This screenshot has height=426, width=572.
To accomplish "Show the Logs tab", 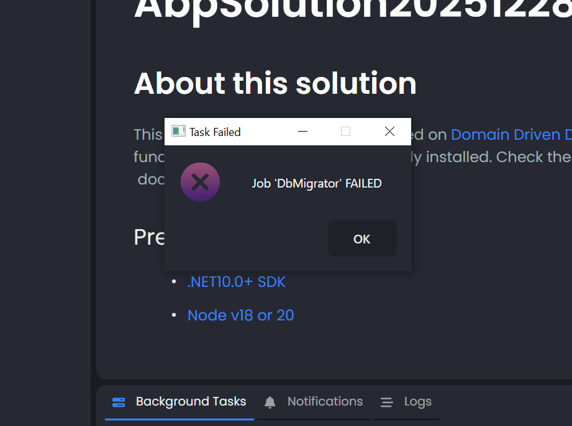I will tap(417, 402).
